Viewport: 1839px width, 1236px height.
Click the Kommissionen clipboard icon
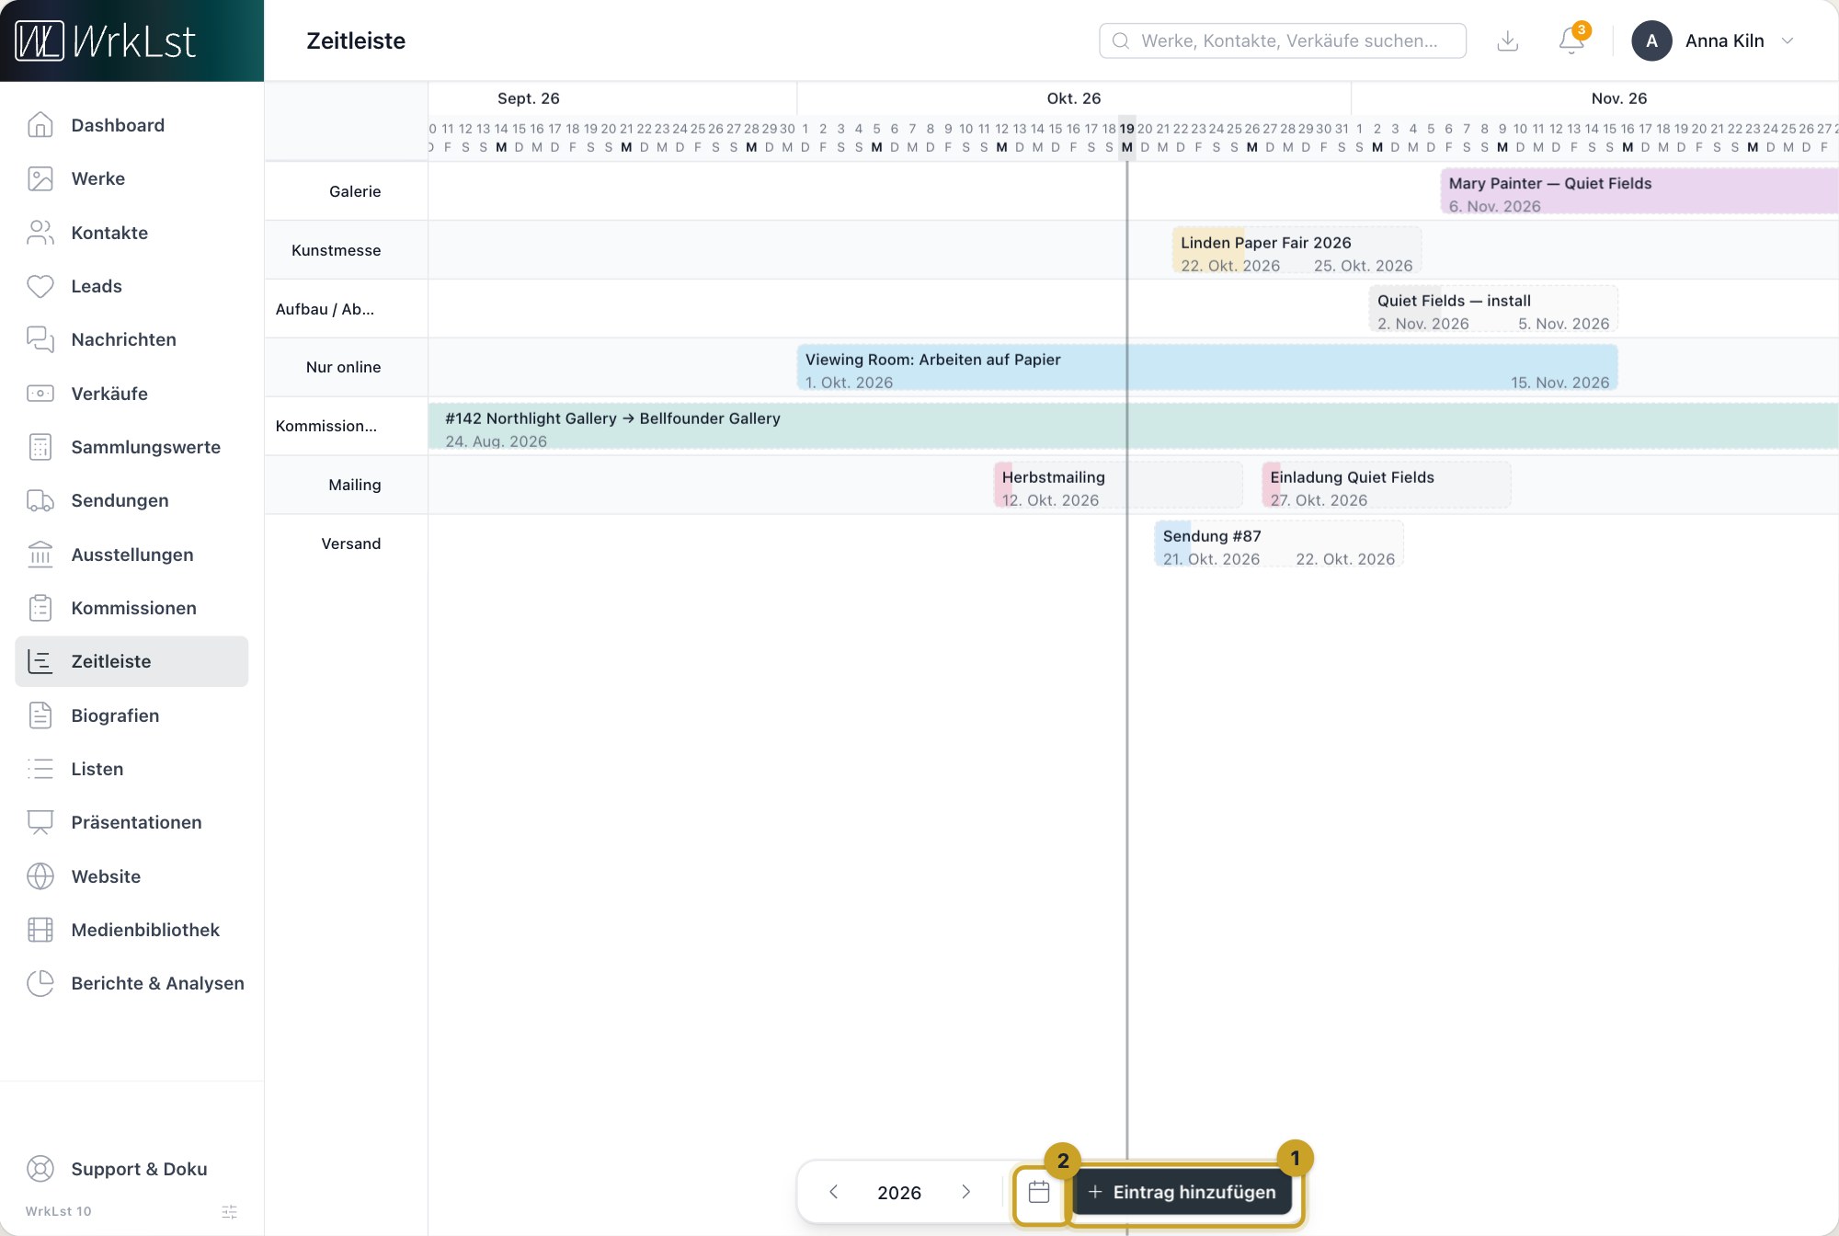[40, 608]
